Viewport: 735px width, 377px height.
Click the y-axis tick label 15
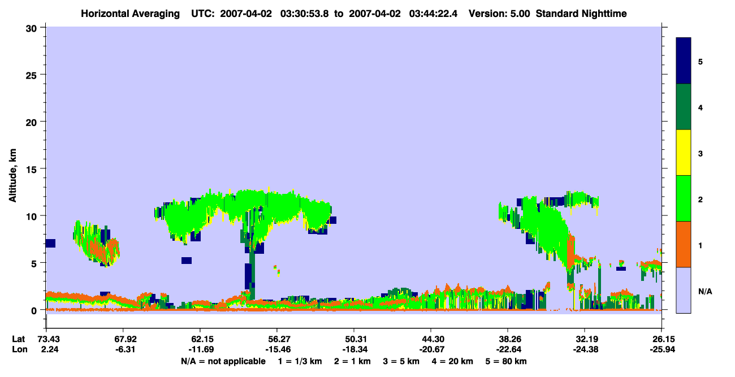(32, 169)
